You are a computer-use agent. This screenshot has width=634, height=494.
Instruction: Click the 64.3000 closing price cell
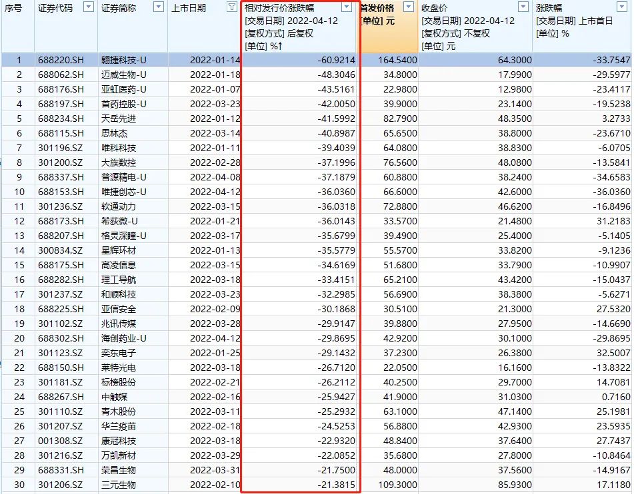click(515, 60)
